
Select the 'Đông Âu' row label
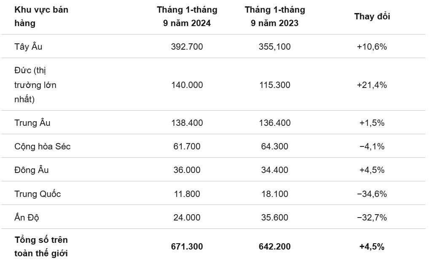(31, 170)
